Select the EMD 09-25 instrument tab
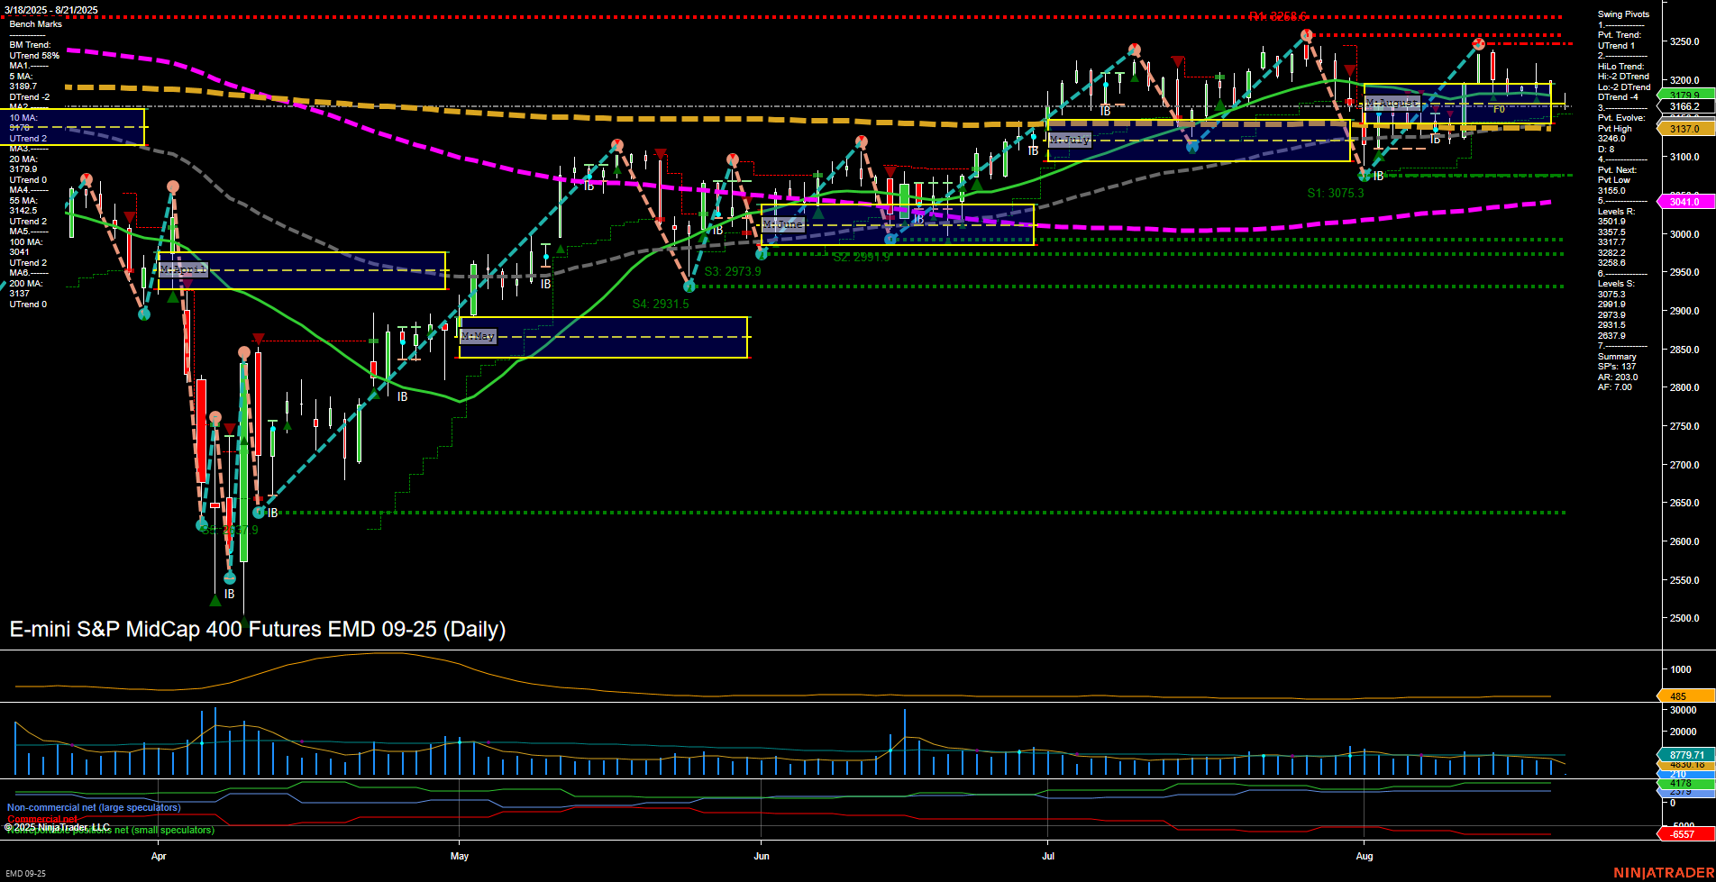 24,873
